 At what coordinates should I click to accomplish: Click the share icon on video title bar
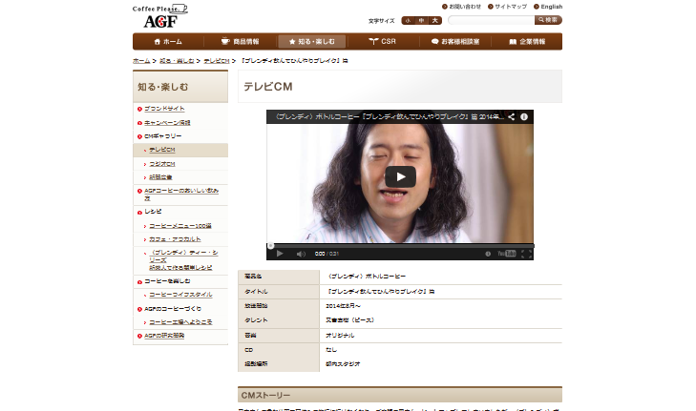tap(512, 117)
